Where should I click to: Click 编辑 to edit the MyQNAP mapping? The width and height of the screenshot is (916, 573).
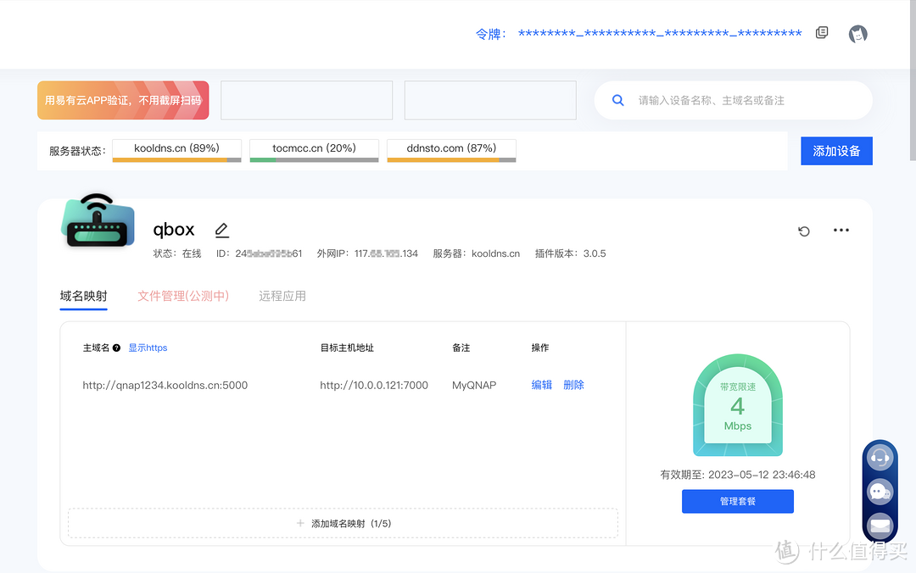click(541, 384)
